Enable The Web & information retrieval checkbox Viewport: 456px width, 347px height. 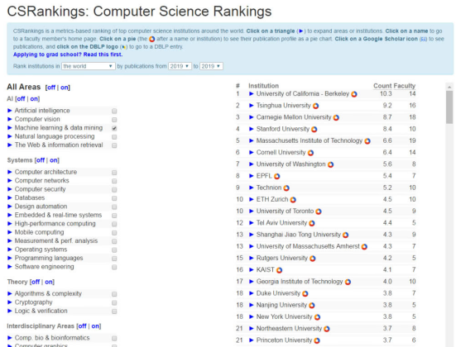tap(114, 145)
